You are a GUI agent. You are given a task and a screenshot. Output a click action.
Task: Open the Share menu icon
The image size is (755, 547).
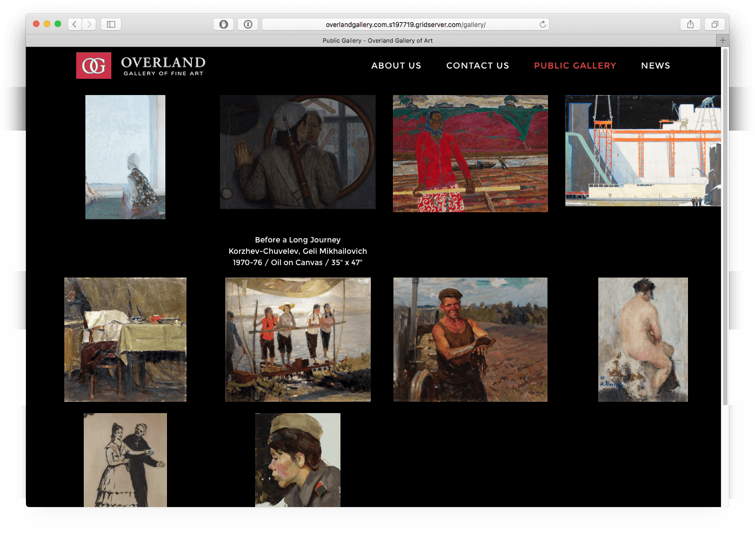click(x=690, y=24)
